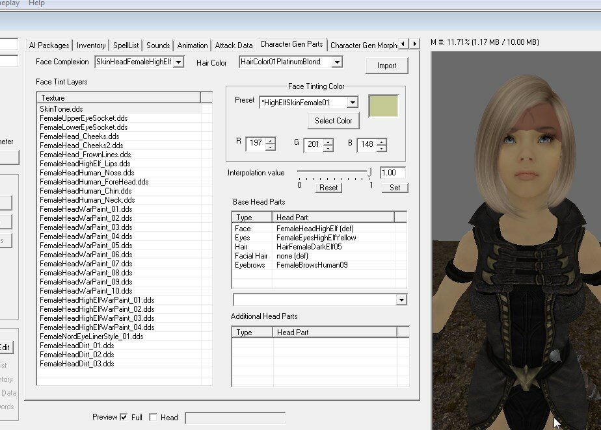The height and width of the screenshot is (430, 601).
Task: Select FemaleHead_FrownLines.dds texture row
Action: [119, 155]
